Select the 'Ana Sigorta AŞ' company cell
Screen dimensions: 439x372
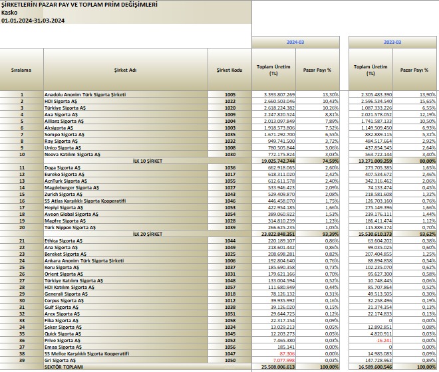(x=126, y=247)
